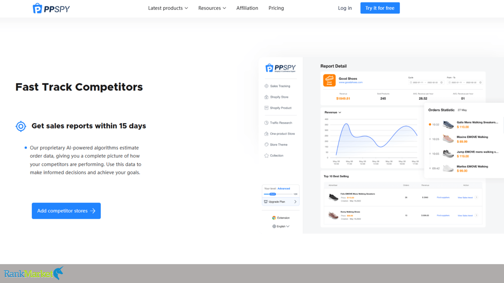Click the Advanced level label

(x=284, y=188)
